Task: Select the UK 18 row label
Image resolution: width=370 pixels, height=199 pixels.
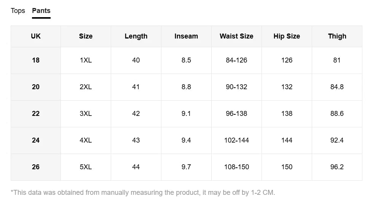Action: (36, 60)
